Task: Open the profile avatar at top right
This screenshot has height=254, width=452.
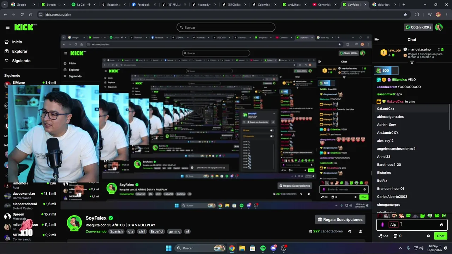Action: 439,27
